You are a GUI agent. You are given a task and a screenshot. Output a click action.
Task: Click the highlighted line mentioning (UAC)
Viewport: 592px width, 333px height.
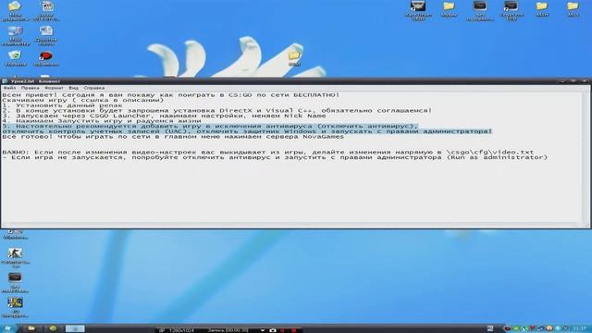click(x=247, y=131)
